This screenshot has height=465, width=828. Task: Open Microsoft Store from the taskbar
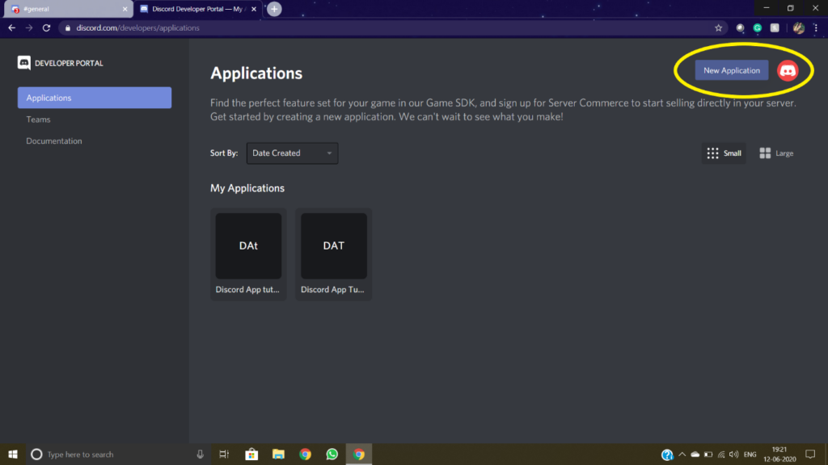coord(251,454)
